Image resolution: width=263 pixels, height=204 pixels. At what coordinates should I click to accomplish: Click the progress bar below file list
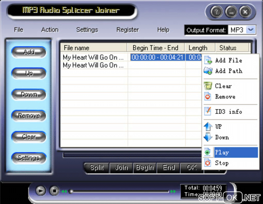click(x=132, y=155)
